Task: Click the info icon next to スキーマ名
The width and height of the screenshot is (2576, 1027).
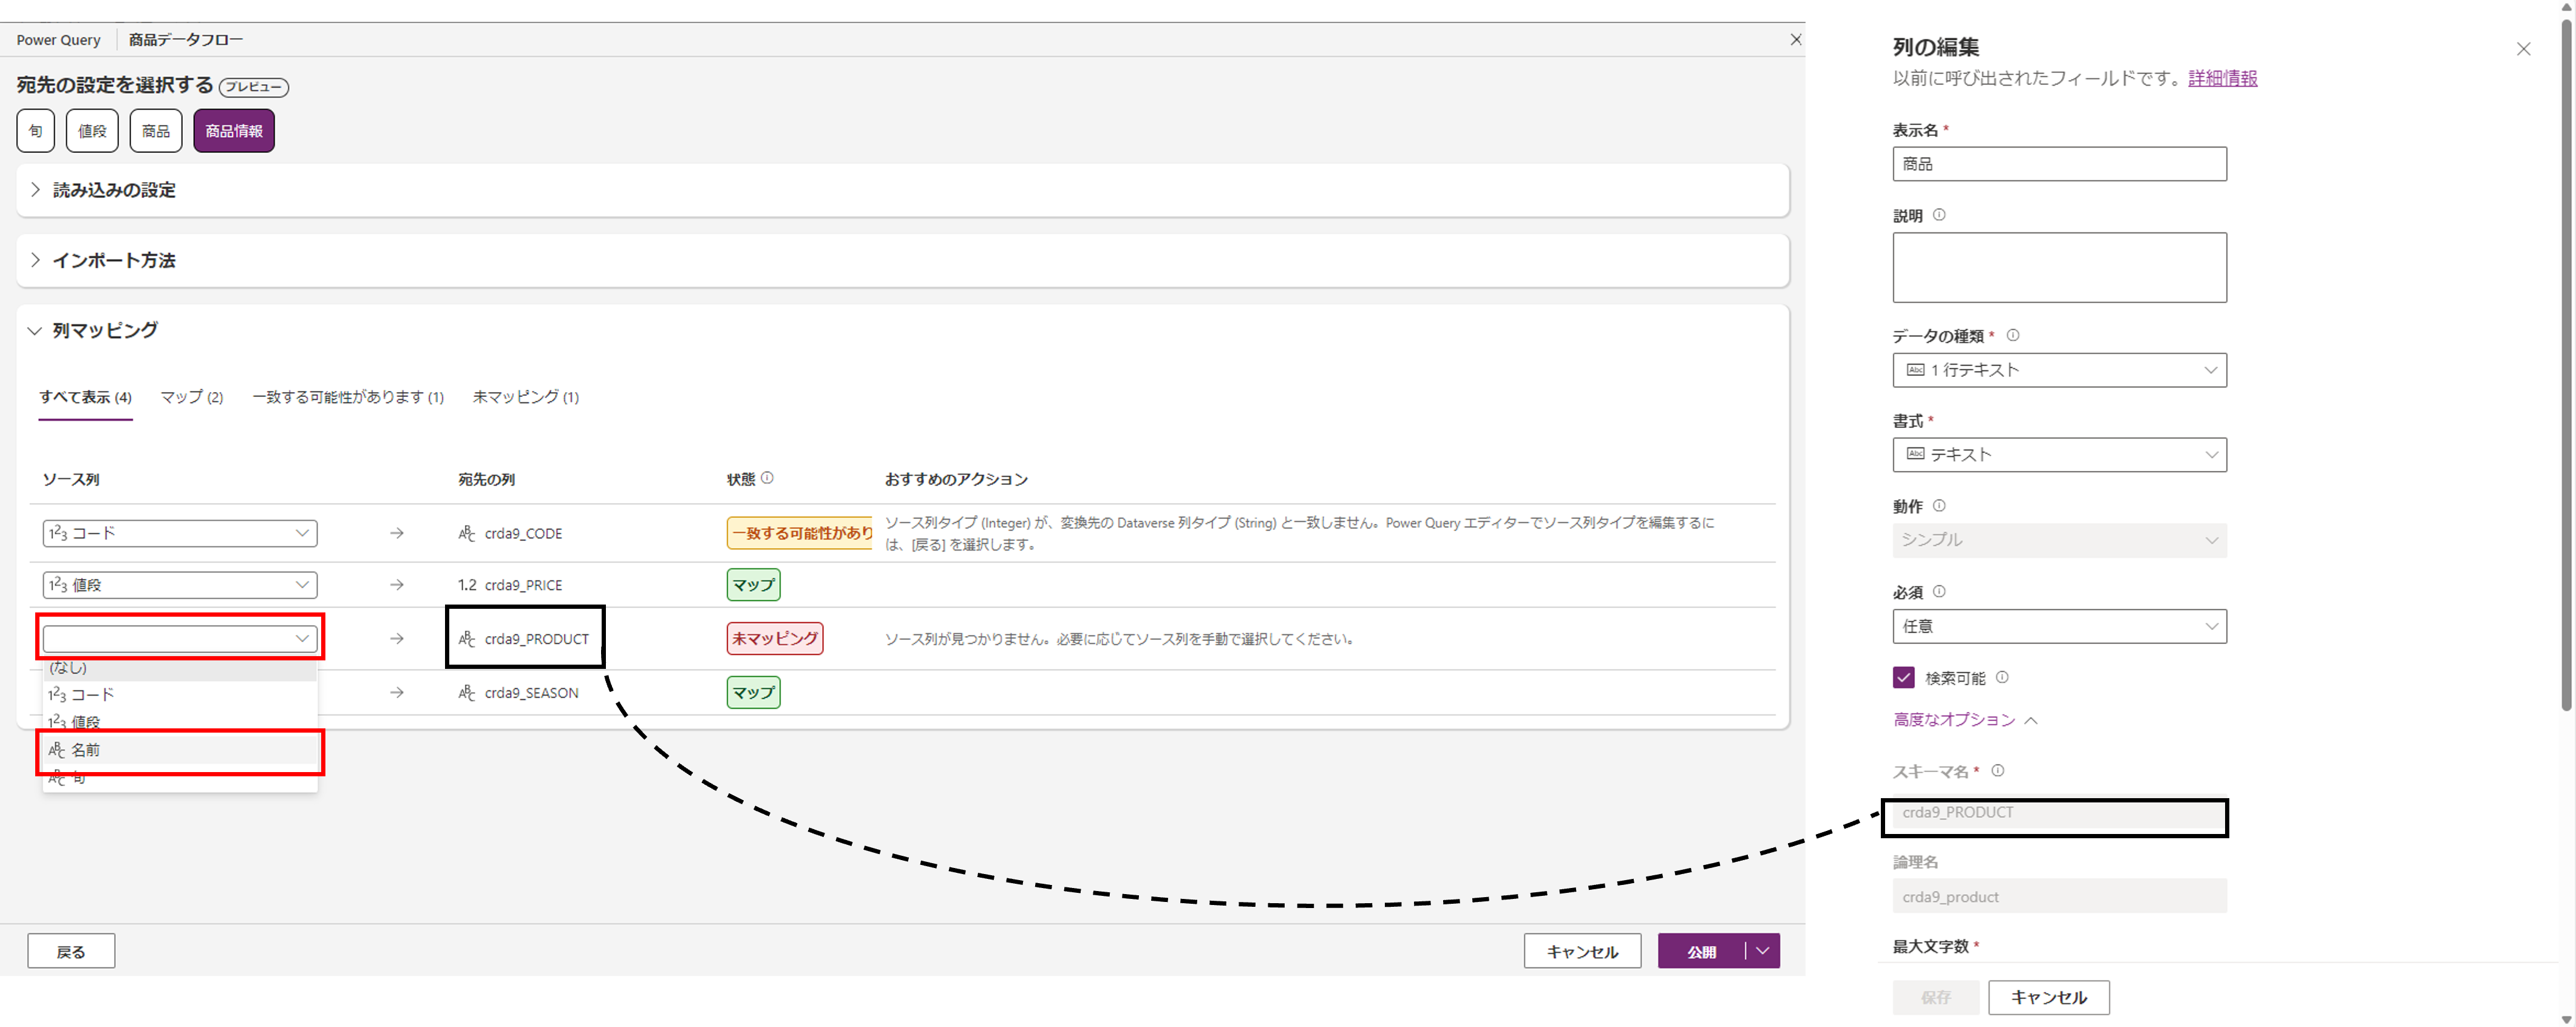Action: point(1999,772)
